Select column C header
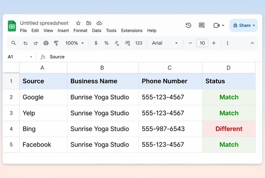The width and height of the screenshot is (265, 178). [170, 68]
